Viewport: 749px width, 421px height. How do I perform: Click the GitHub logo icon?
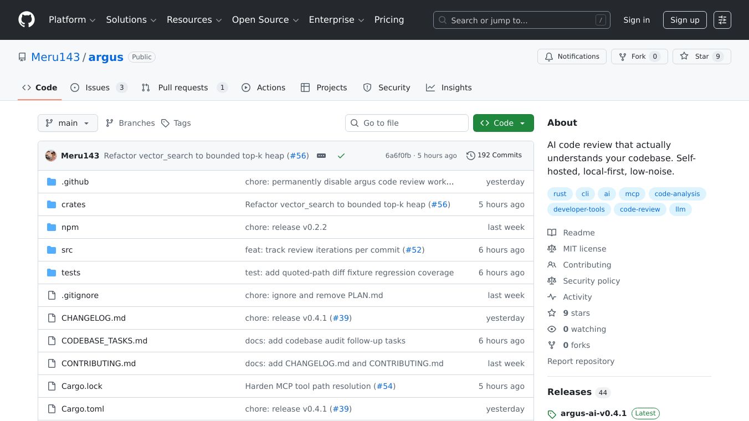[27, 20]
